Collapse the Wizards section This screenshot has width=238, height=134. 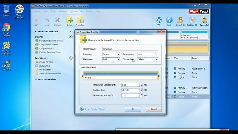71,36
